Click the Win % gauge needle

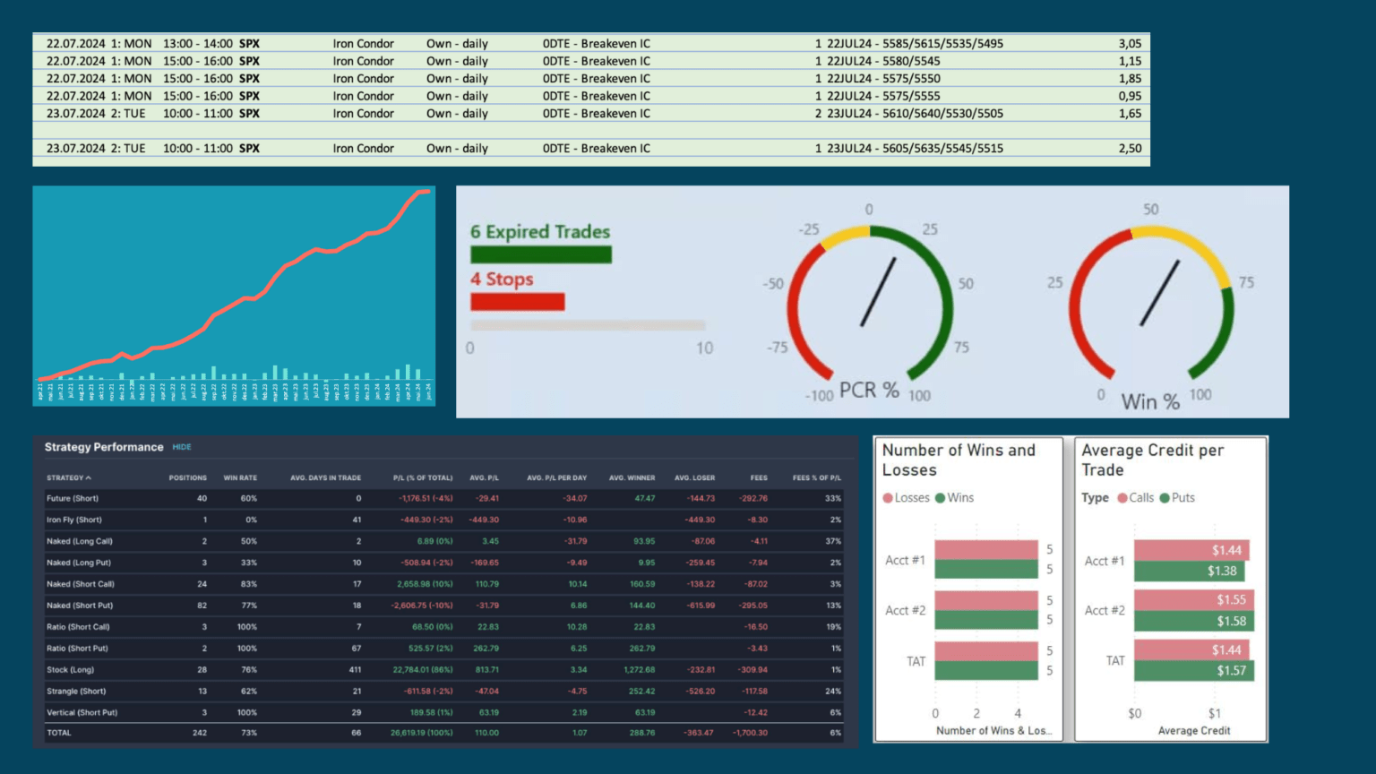(x=1159, y=293)
